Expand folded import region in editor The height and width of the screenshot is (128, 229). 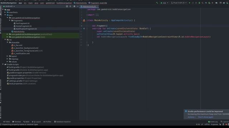point(97,15)
